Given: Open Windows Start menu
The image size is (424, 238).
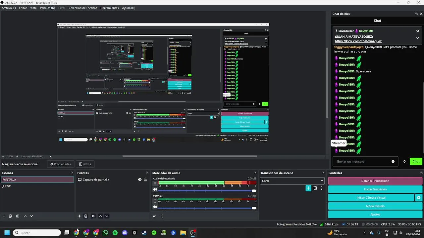Looking at the screenshot, I should (x=7, y=233).
